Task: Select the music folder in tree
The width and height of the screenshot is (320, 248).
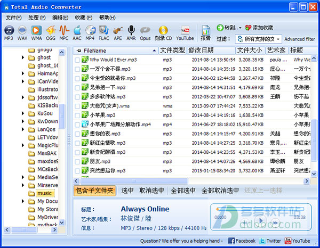Action: coord(44,193)
